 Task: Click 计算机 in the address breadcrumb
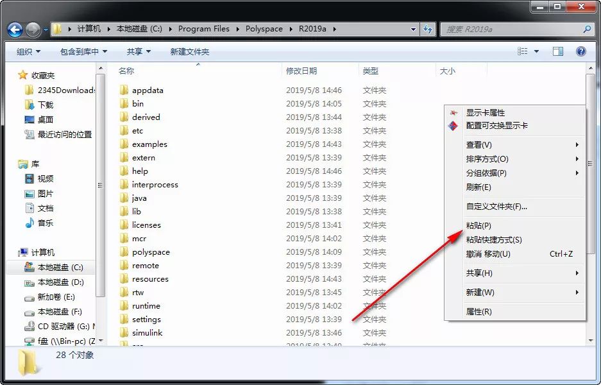[x=89, y=29]
